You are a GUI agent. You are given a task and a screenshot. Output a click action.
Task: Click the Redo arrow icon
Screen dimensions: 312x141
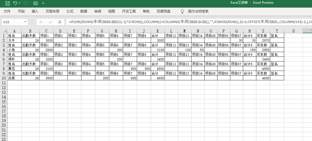click(x=25, y=3)
